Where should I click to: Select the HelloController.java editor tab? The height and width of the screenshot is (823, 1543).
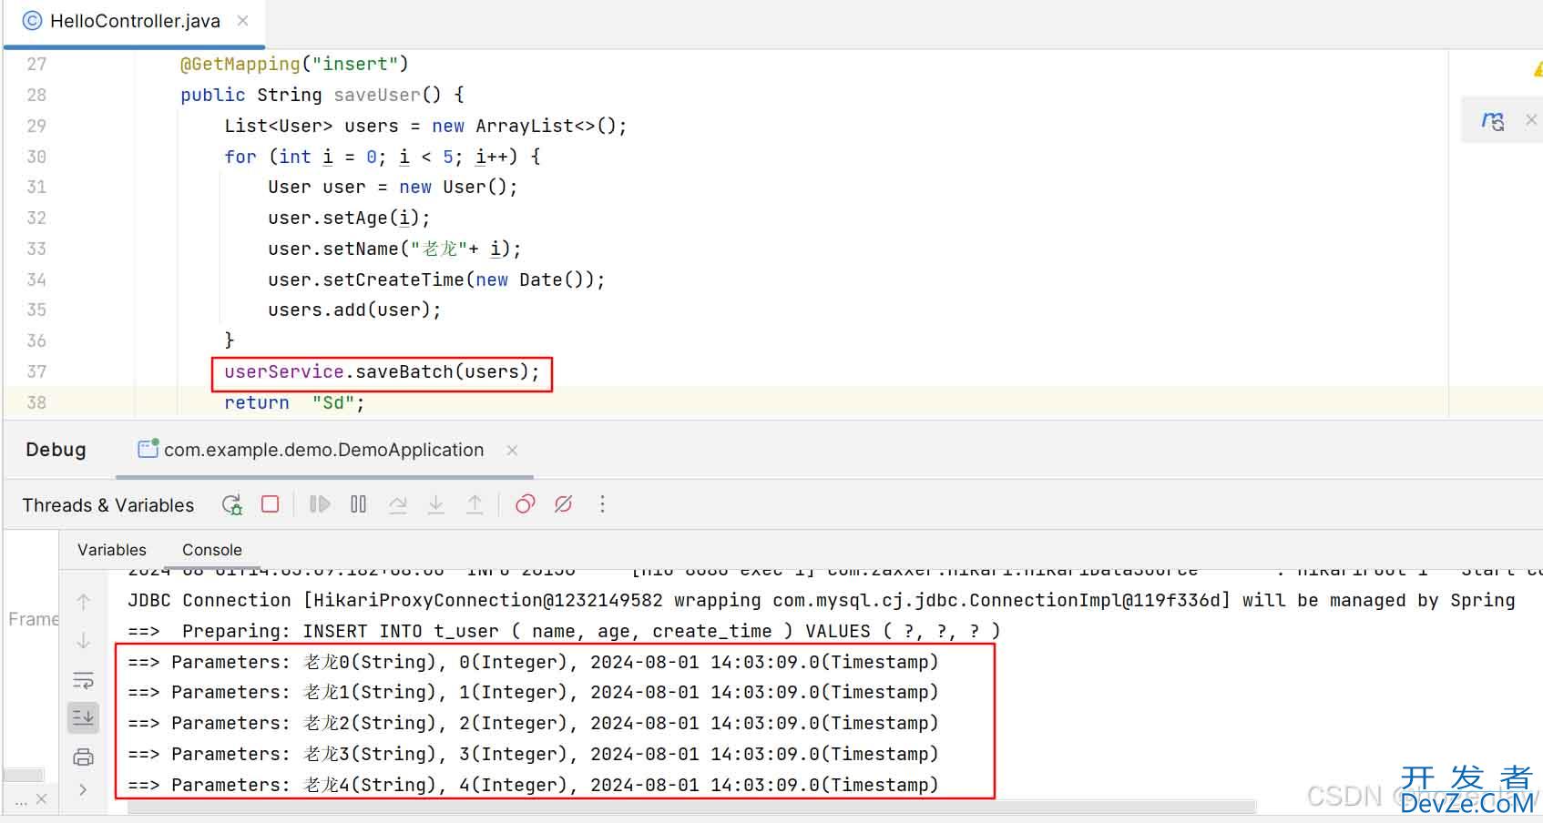pyautogui.click(x=134, y=21)
